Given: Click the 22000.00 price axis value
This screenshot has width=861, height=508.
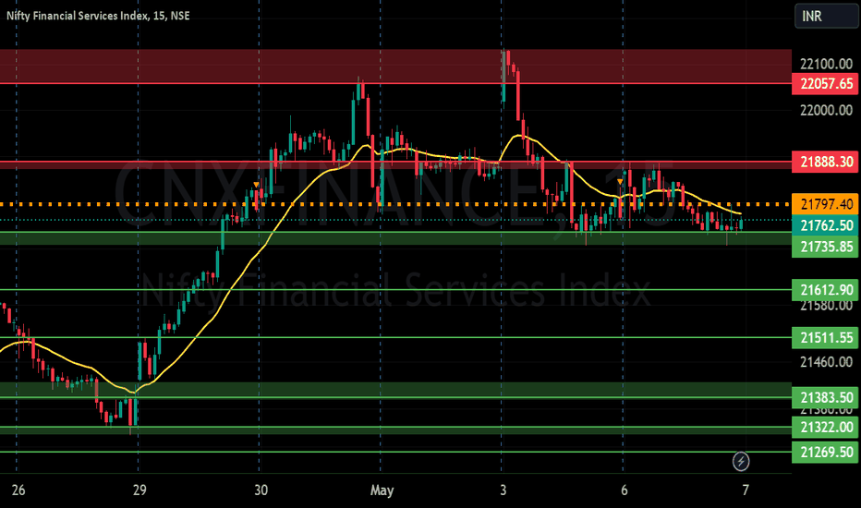Looking at the screenshot, I should (x=826, y=111).
